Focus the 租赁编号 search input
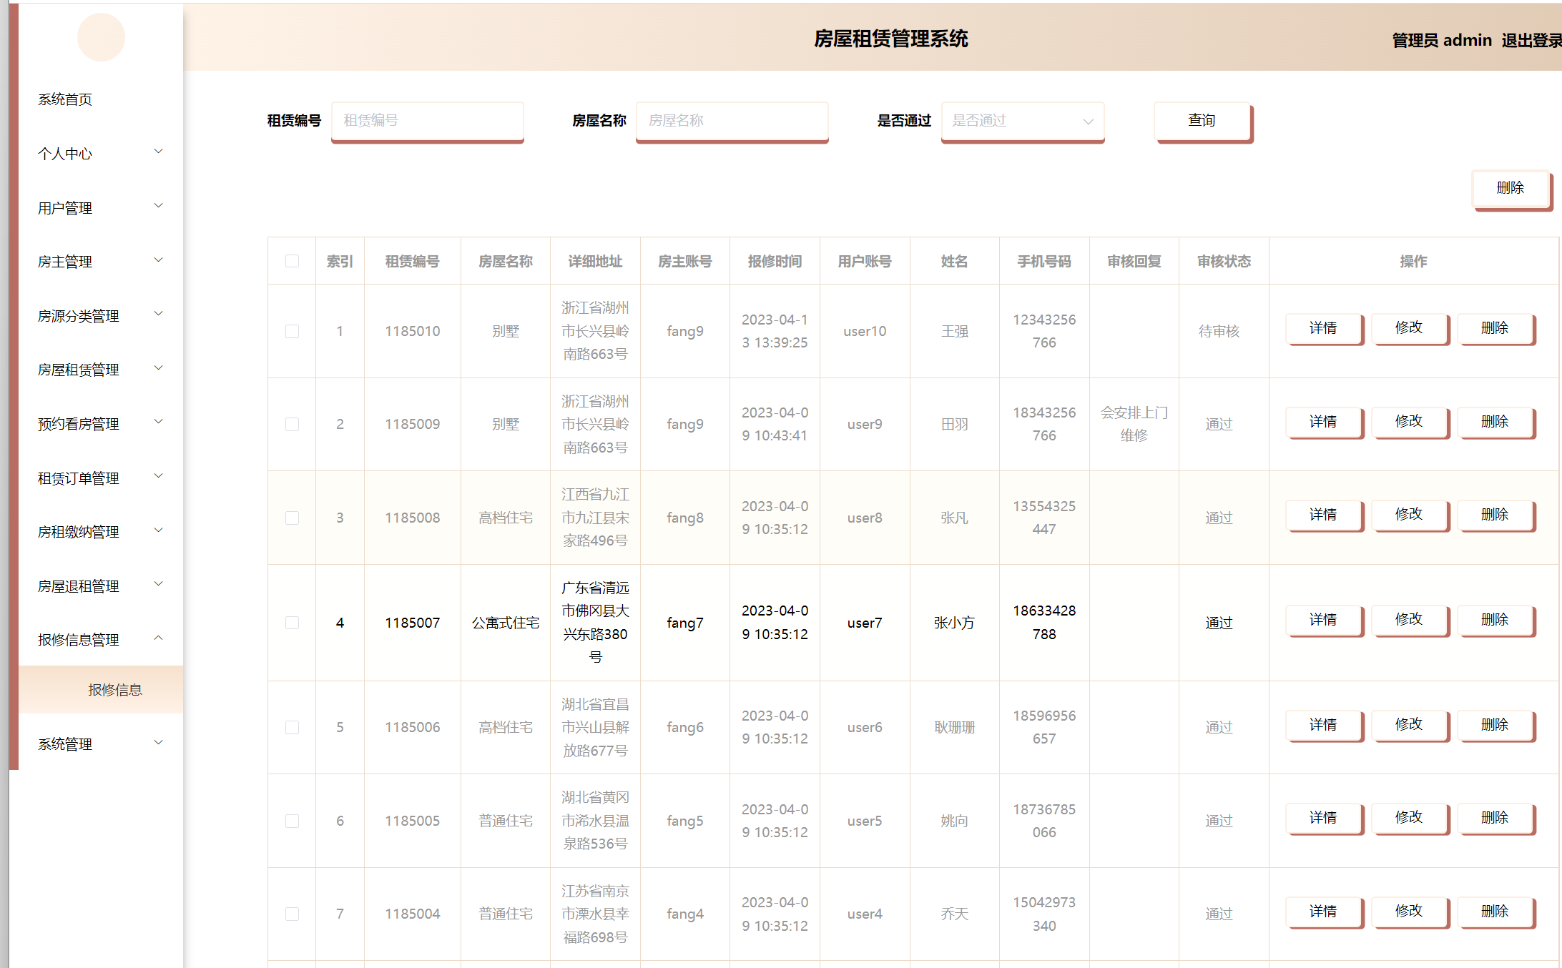The height and width of the screenshot is (968, 1562). (x=427, y=121)
